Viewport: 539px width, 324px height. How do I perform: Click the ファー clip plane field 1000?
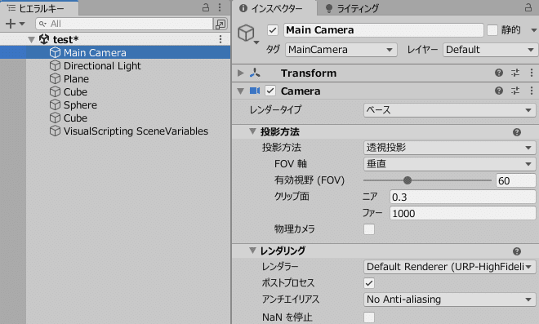462,213
